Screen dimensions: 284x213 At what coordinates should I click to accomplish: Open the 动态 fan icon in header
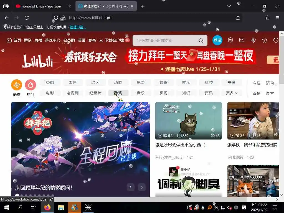click(x=253, y=40)
